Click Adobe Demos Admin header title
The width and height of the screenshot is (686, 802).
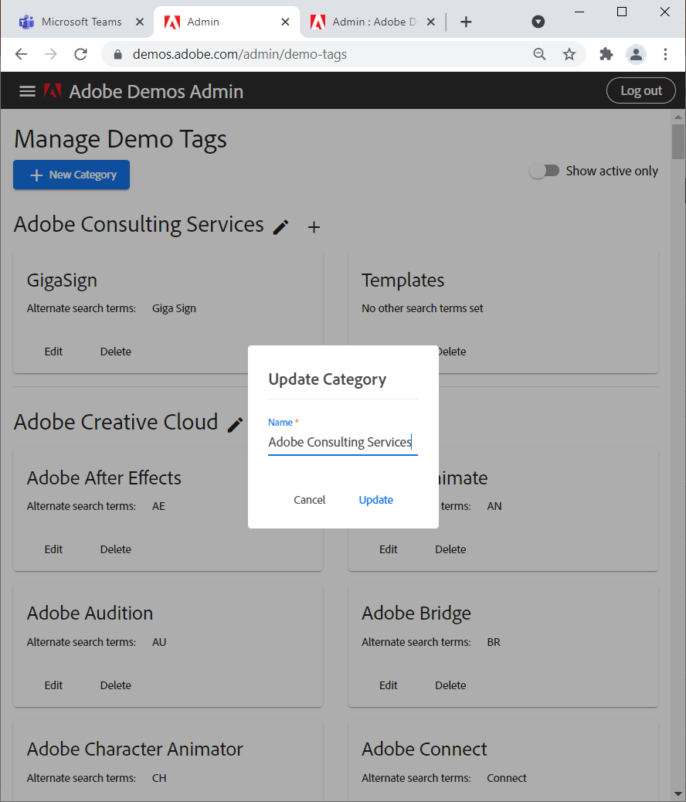click(156, 91)
